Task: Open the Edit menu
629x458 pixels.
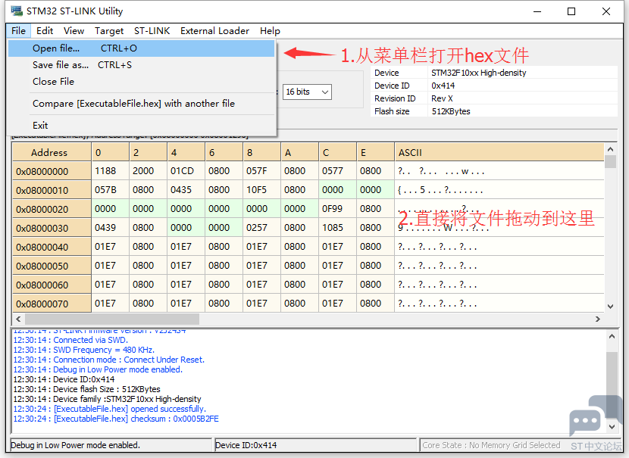Action: pos(45,31)
